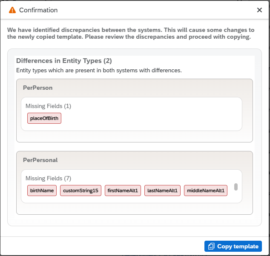Viewport: 270px width, 256px height.
Task: Click the Copy template button
Action: click(233, 246)
